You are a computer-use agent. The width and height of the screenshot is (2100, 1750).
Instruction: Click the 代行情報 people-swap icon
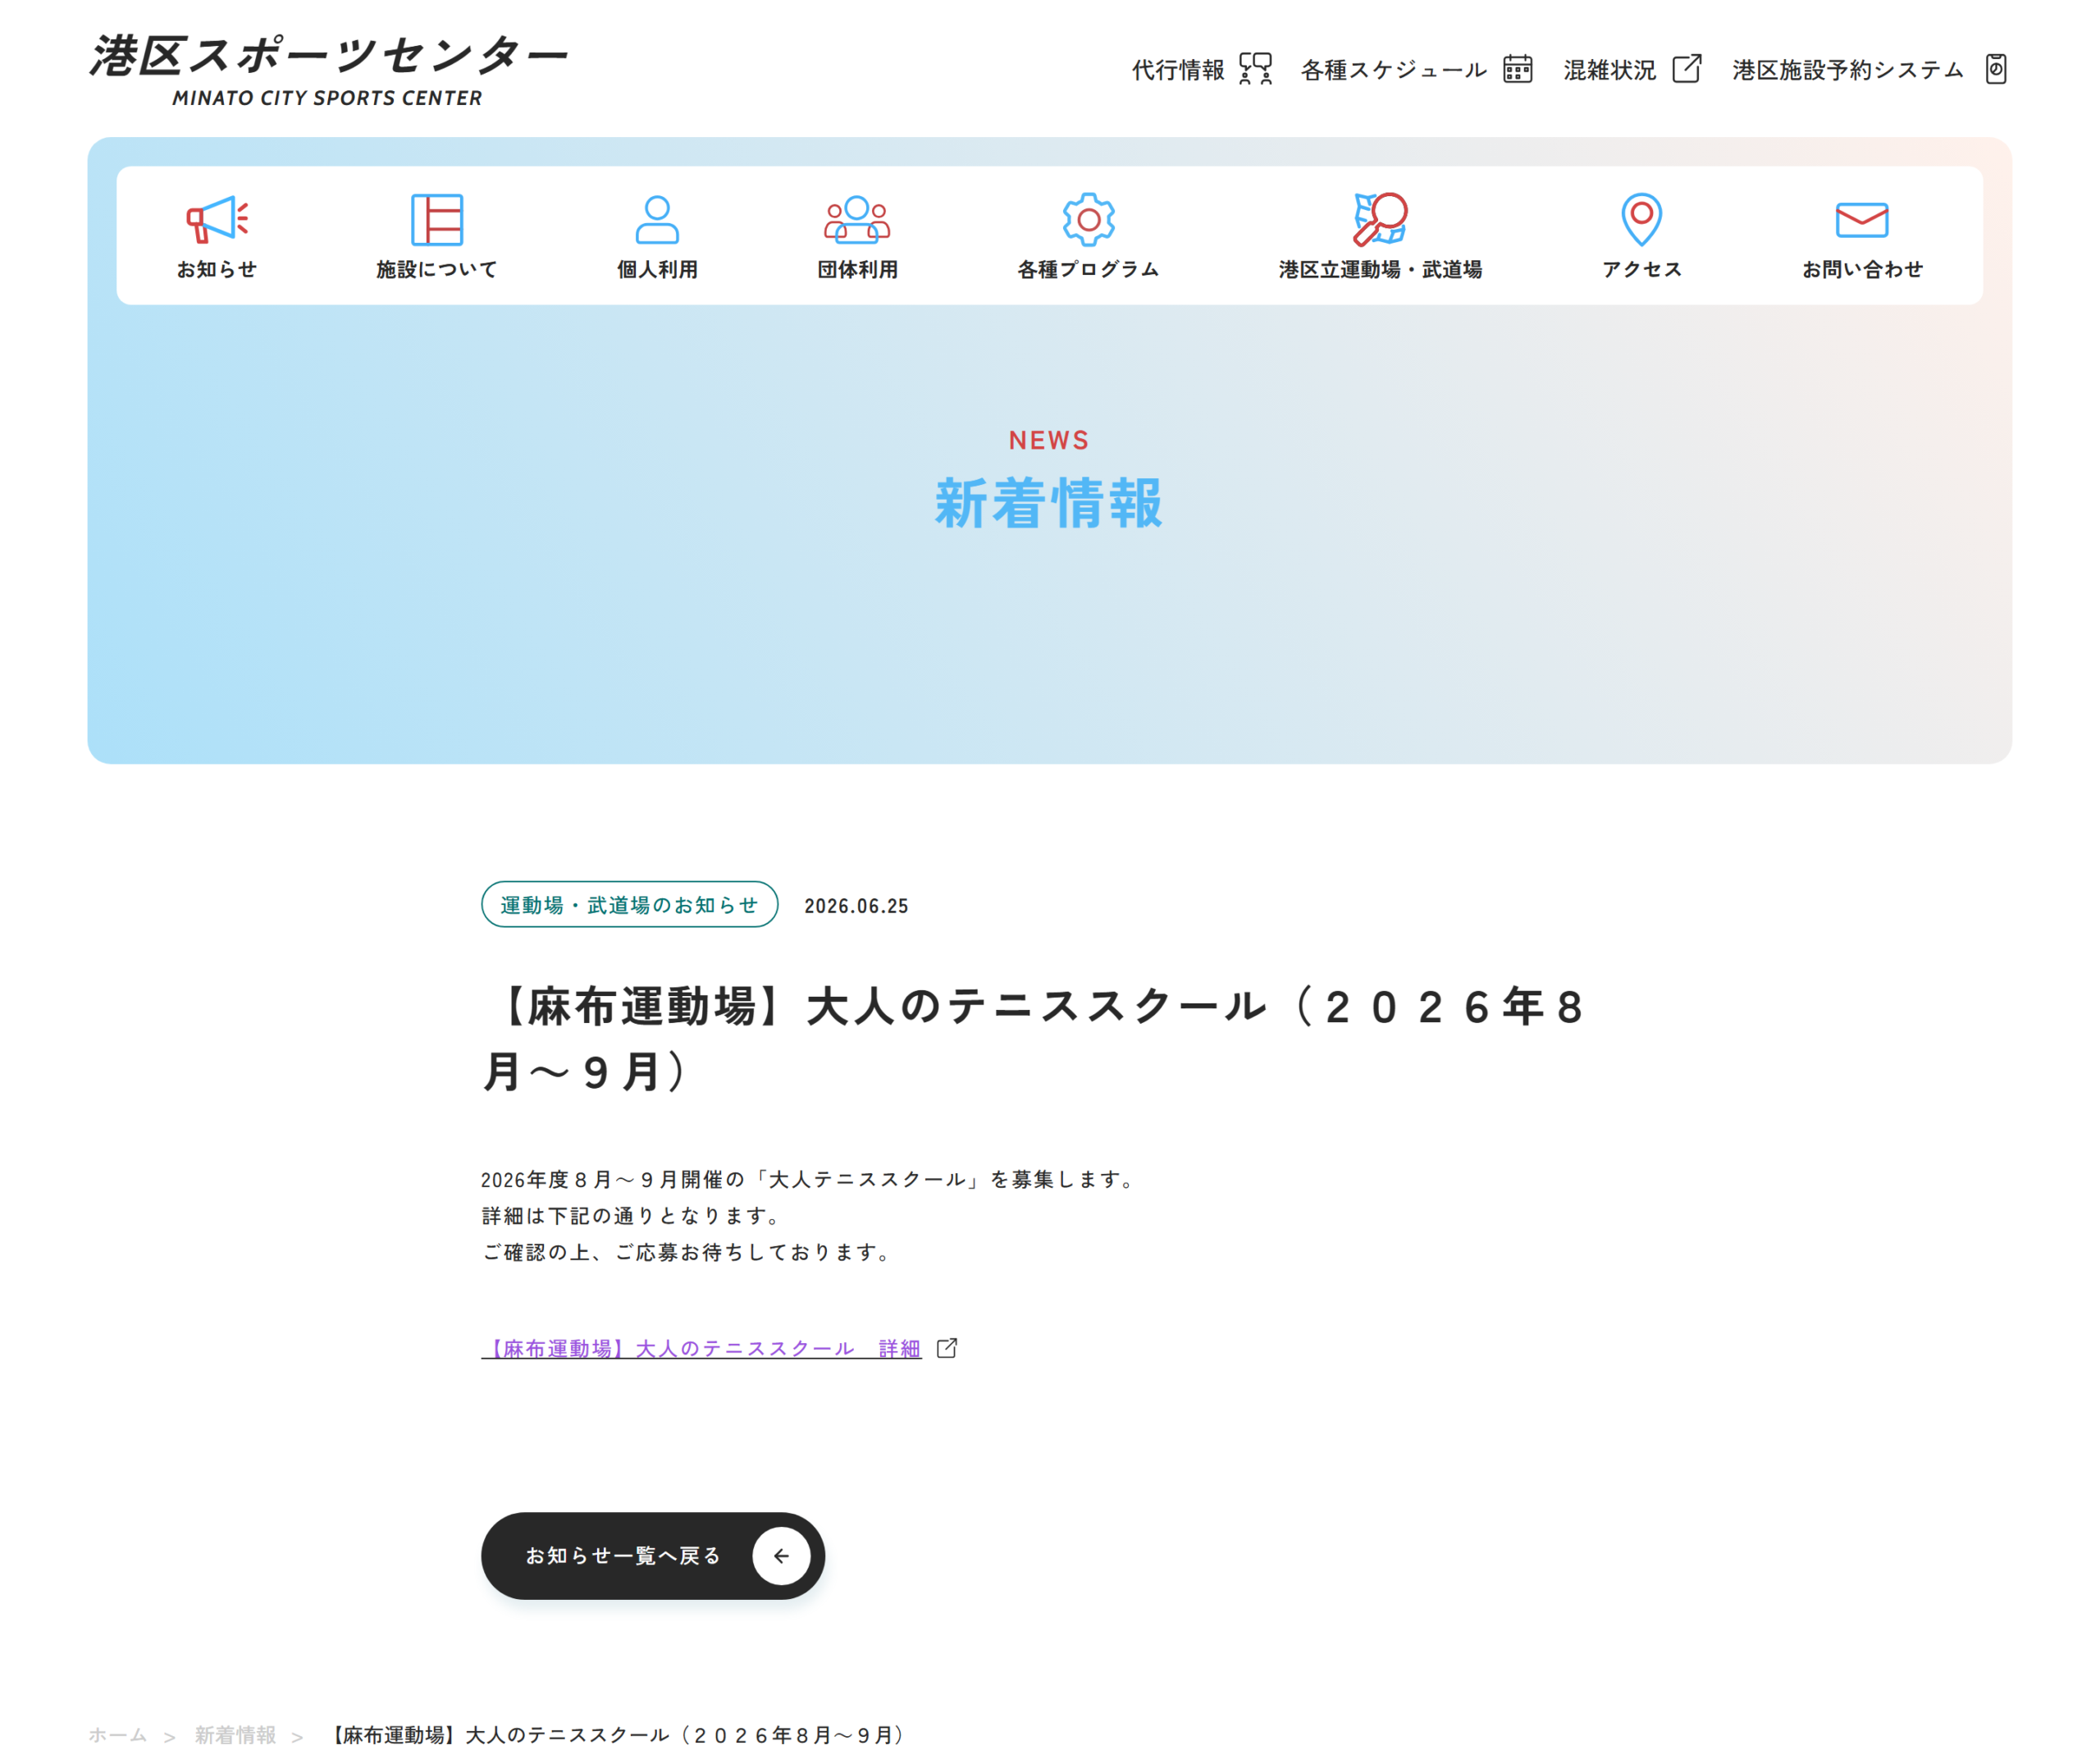pos(1255,69)
